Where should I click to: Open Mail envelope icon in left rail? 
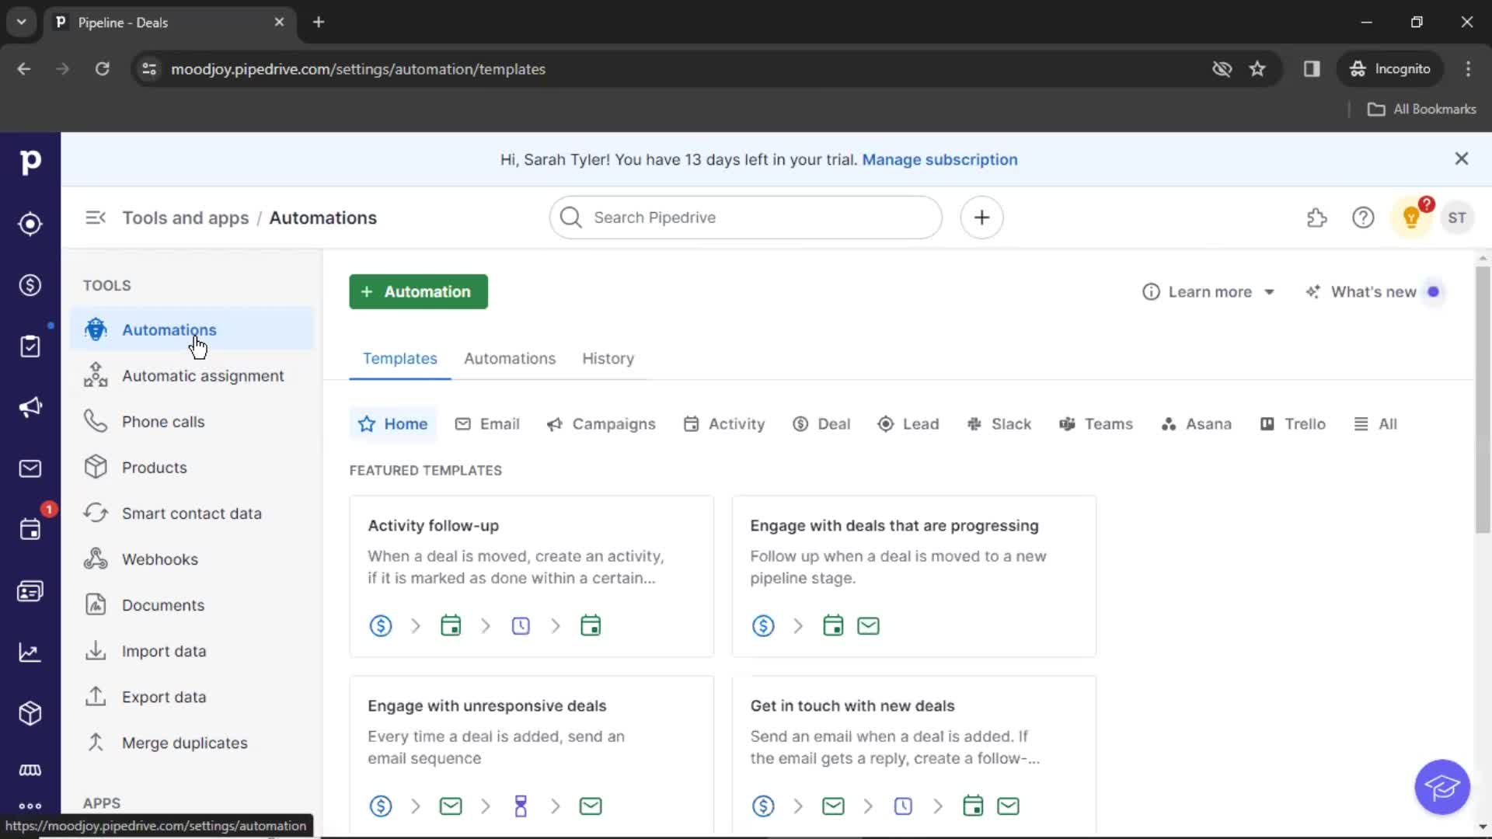(30, 468)
